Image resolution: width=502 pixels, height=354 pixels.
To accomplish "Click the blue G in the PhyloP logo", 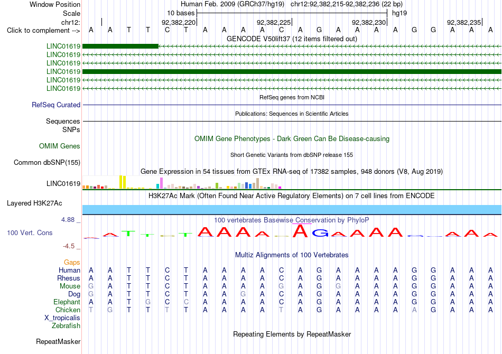I will 320,233.
